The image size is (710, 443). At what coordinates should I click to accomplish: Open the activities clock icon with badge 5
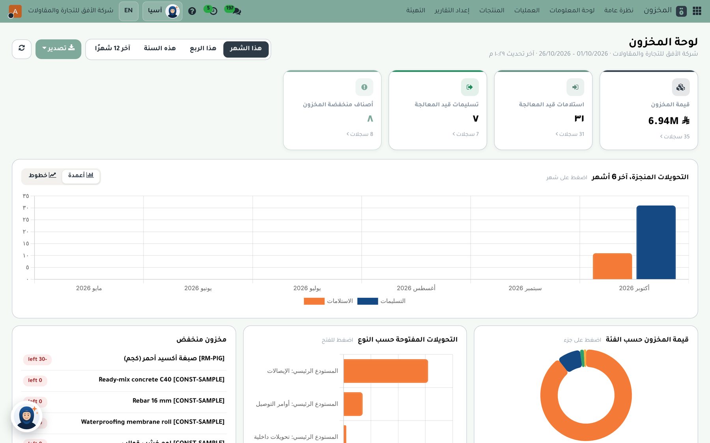[x=213, y=11]
